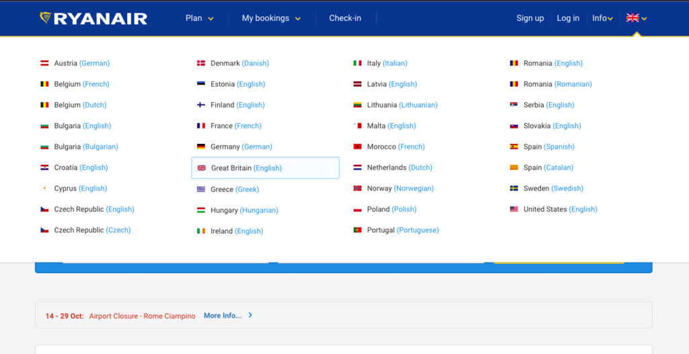The image size is (689, 354).
Task: Select the highlighted Great Britain (English) option
Action: (x=265, y=168)
